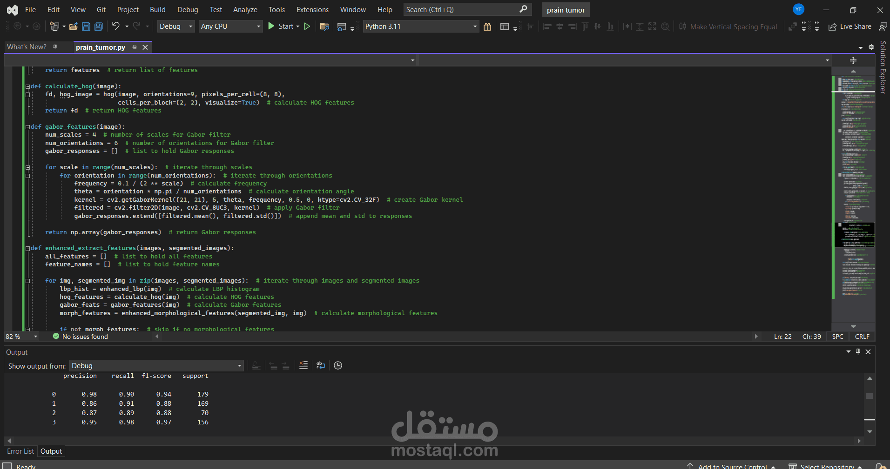Start debugging with the green Start button
This screenshot has width=890, height=469.
pyautogui.click(x=281, y=26)
